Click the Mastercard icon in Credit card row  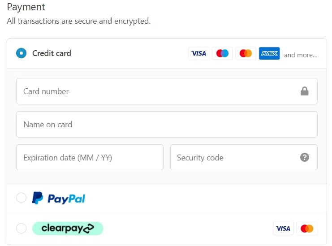coord(246,53)
